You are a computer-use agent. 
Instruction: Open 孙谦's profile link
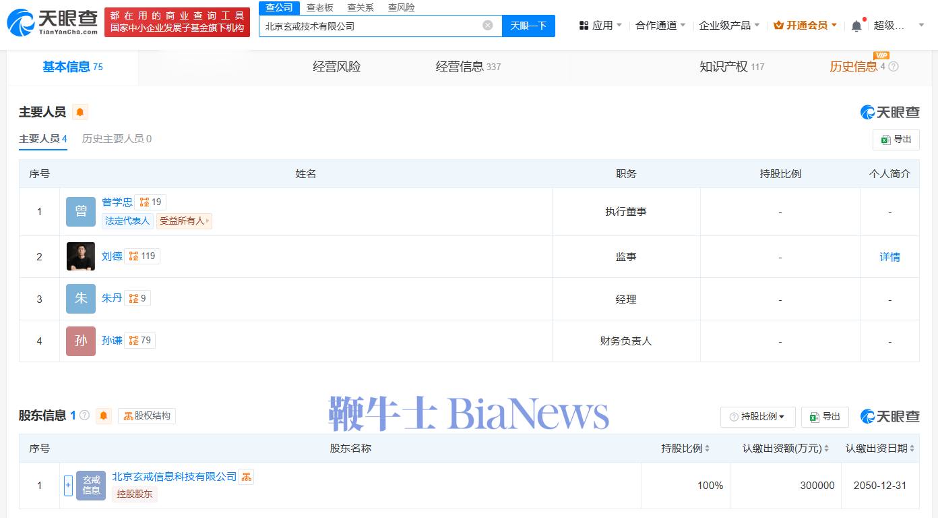(x=112, y=341)
